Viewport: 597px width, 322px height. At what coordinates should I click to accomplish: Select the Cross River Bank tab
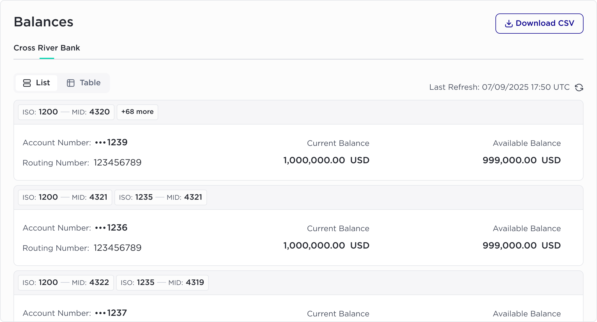(47, 48)
